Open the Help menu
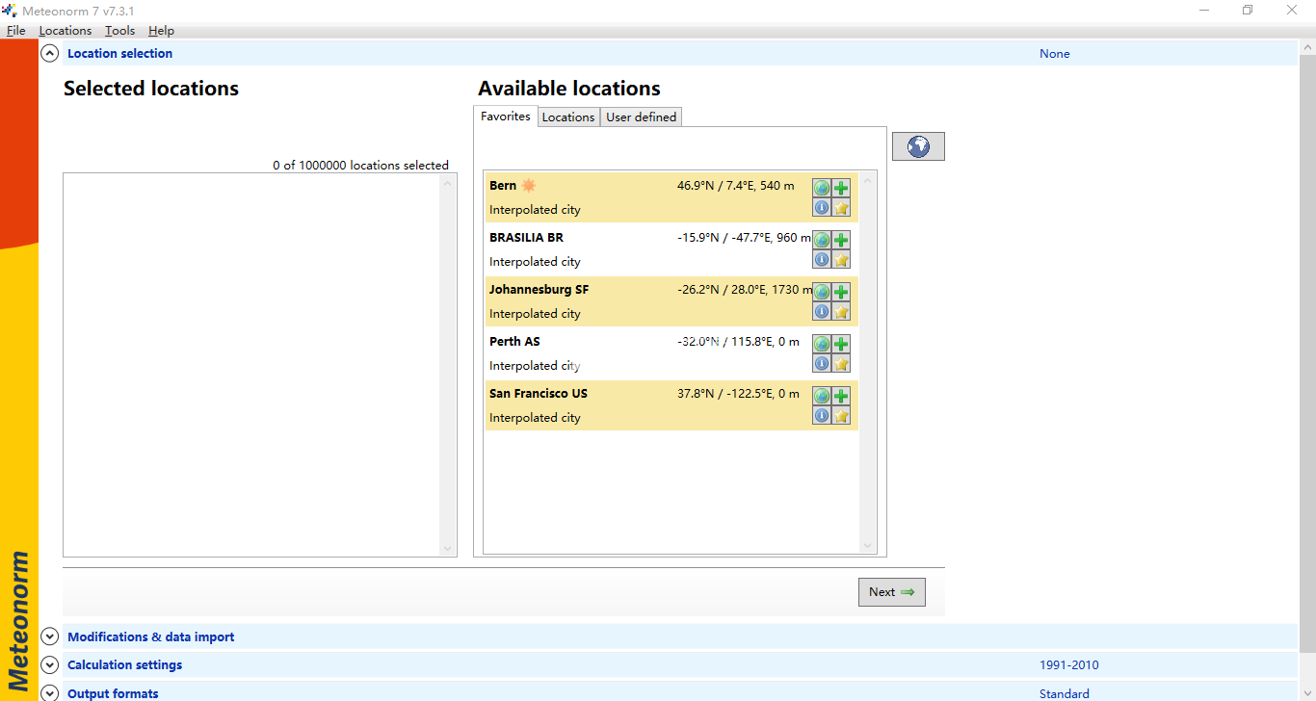1316x701 pixels. [x=161, y=31]
